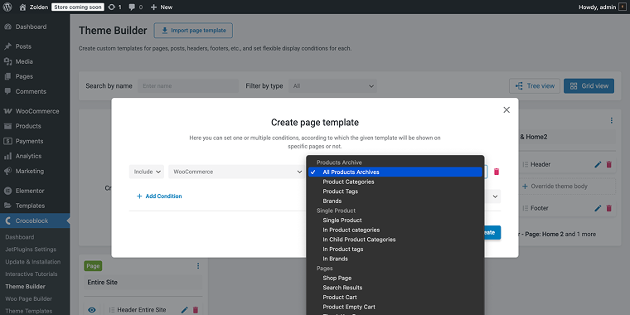Open Theme Builder submenu link
The width and height of the screenshot is (630, 315).
pos(26,287)
